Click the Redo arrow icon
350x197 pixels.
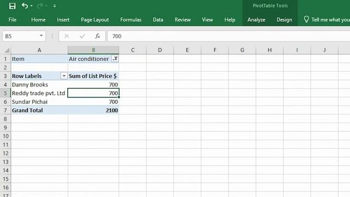click(40, 6)
